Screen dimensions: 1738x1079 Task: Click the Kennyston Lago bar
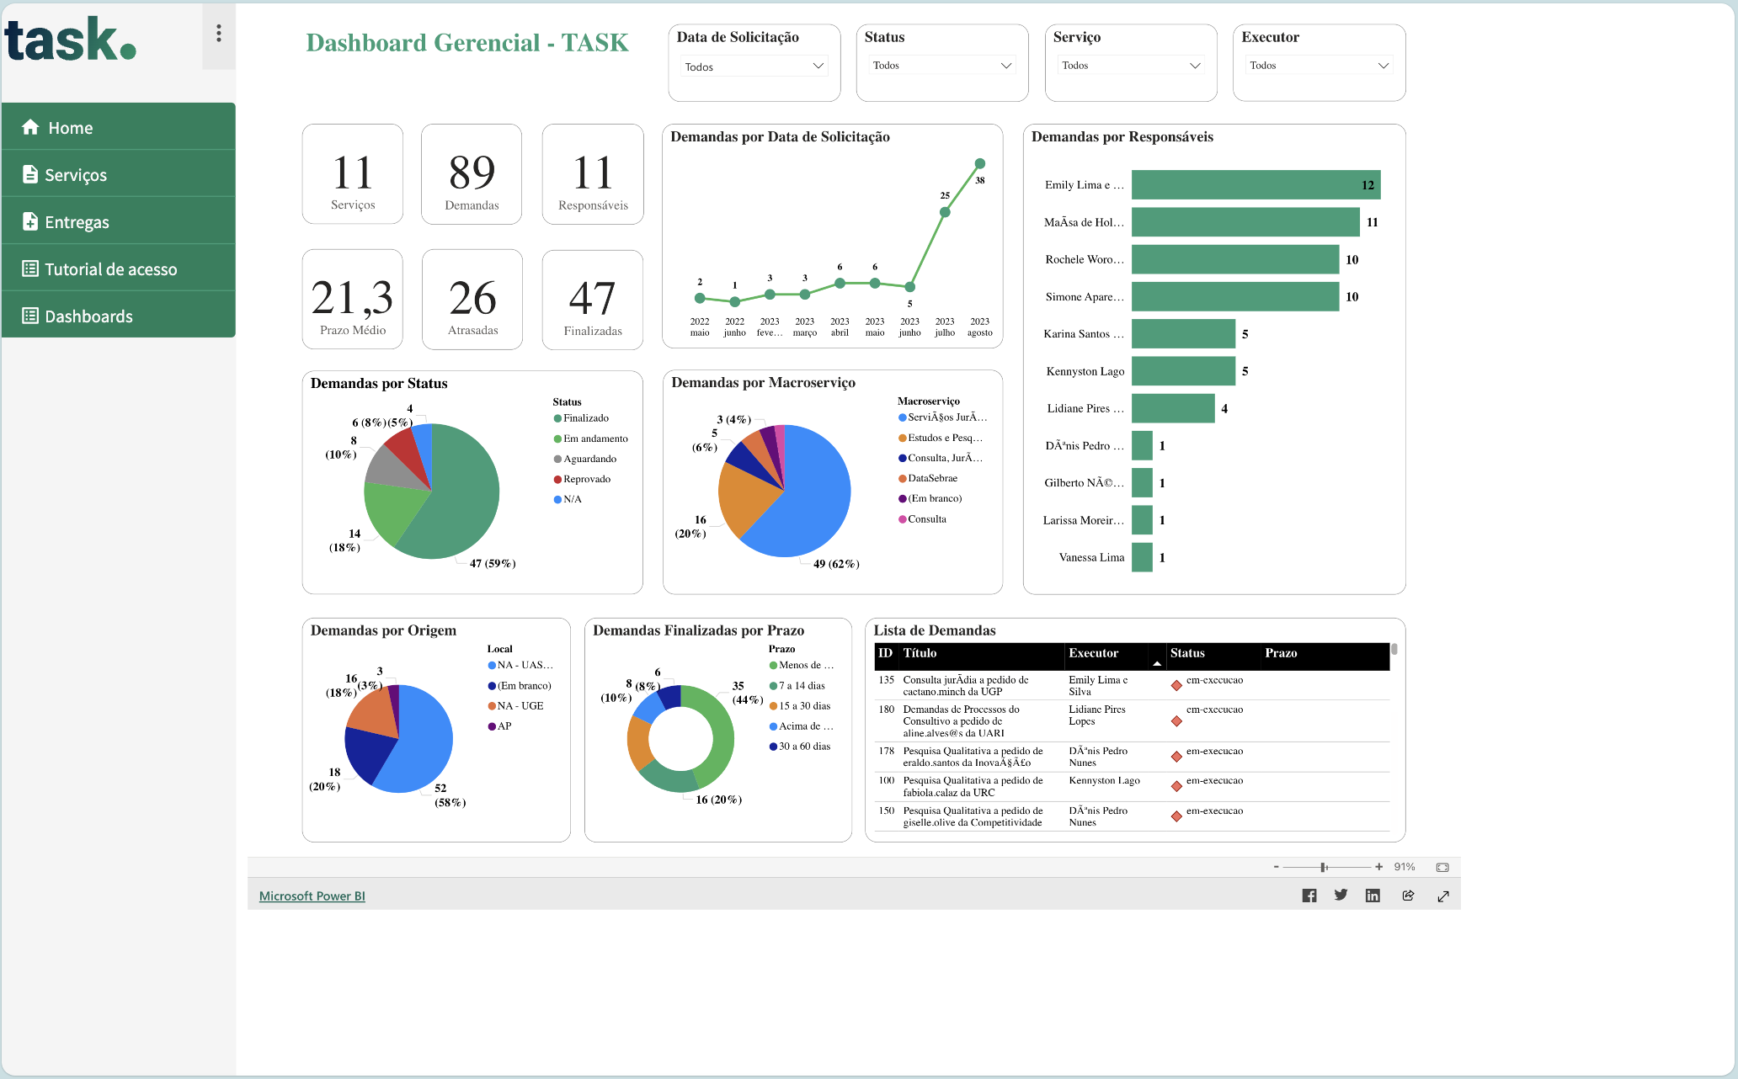point(1183,371)
